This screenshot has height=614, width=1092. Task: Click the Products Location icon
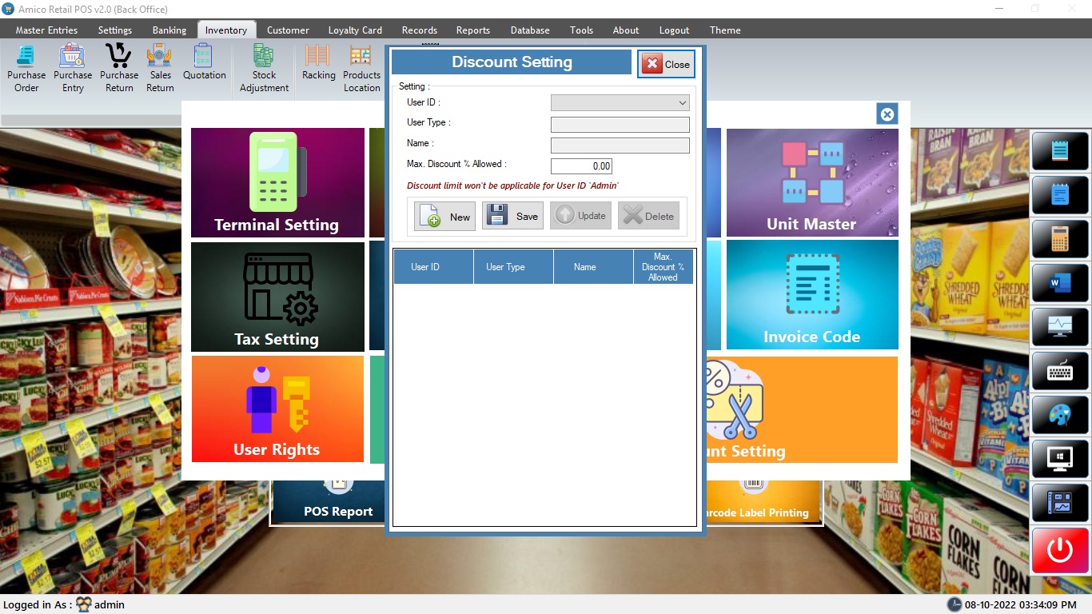[x=361, y=67]
